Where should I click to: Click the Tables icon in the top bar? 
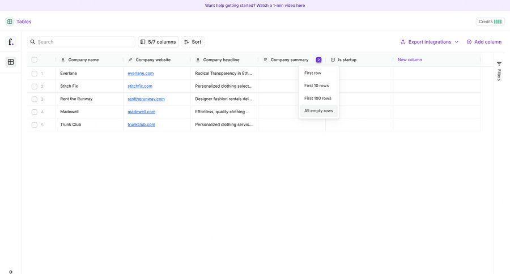tap(10, 22)
